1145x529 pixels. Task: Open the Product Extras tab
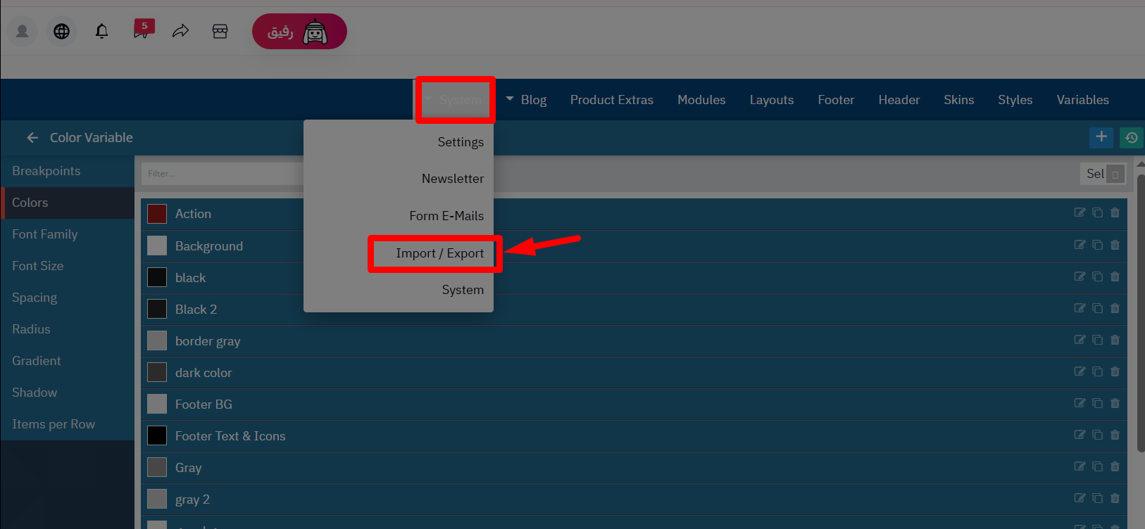pos(612,100)
